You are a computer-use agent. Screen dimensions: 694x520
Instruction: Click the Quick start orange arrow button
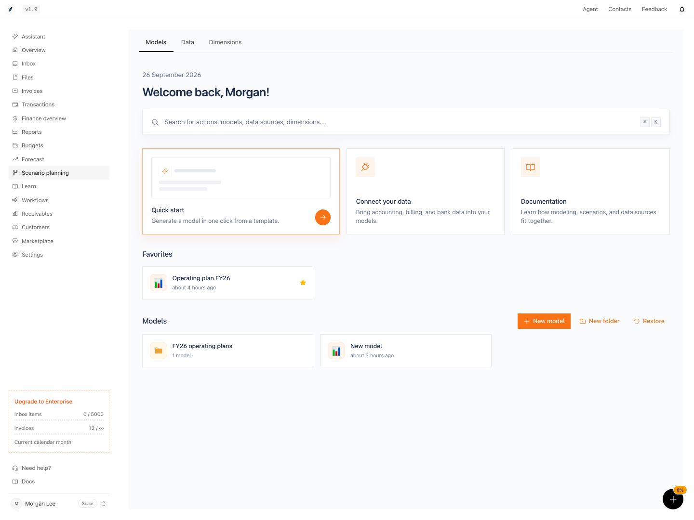coord(323,217)
